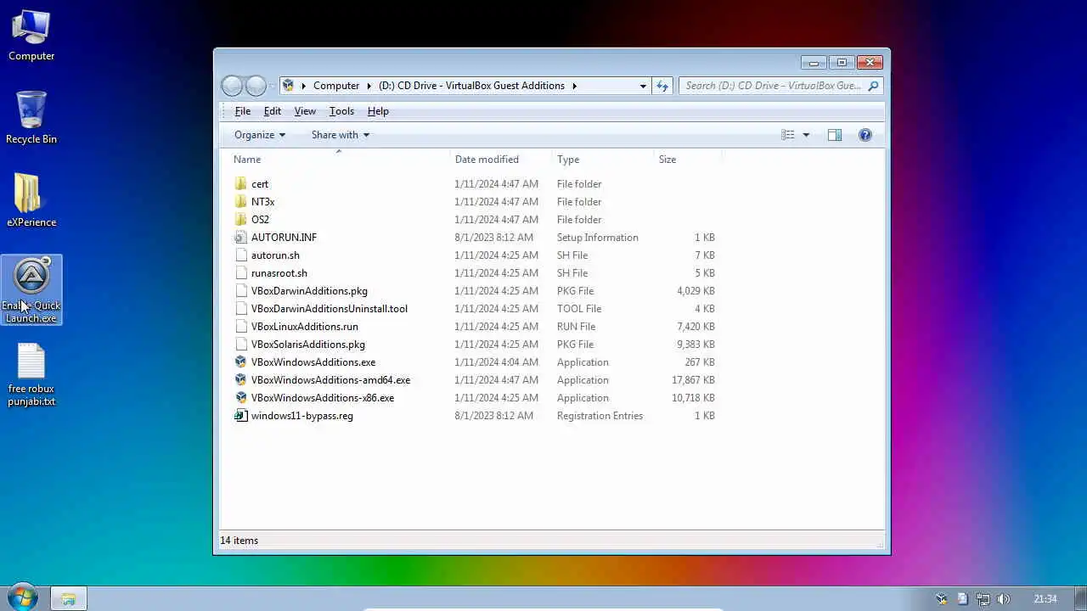Select the VBoxWindowsAdditions.exe application icon
Screen dimensions: 1087x611
pos(241,362)
